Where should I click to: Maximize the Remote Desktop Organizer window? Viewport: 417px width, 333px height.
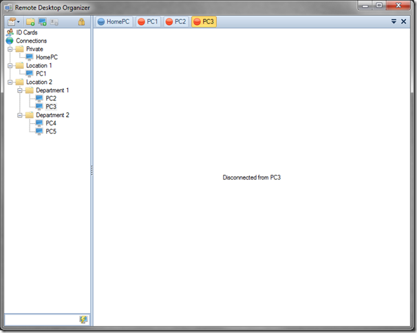tap(379, 6)
